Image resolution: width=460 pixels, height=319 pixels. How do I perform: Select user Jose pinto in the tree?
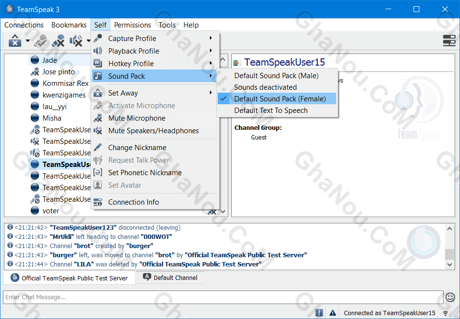pyautogui.click(x=59, y=72)
